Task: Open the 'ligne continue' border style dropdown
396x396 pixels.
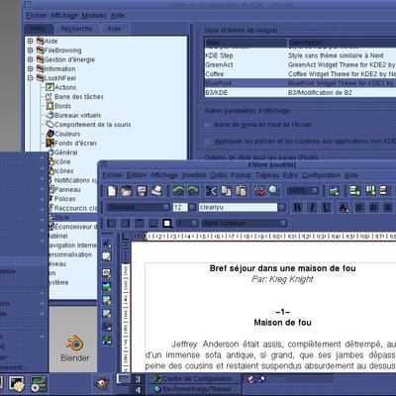Action: 245,224
